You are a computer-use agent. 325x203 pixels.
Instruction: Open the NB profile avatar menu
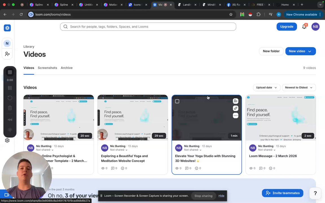coord(315,27)
